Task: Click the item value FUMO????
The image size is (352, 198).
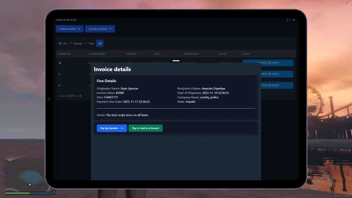Action: 111,97
